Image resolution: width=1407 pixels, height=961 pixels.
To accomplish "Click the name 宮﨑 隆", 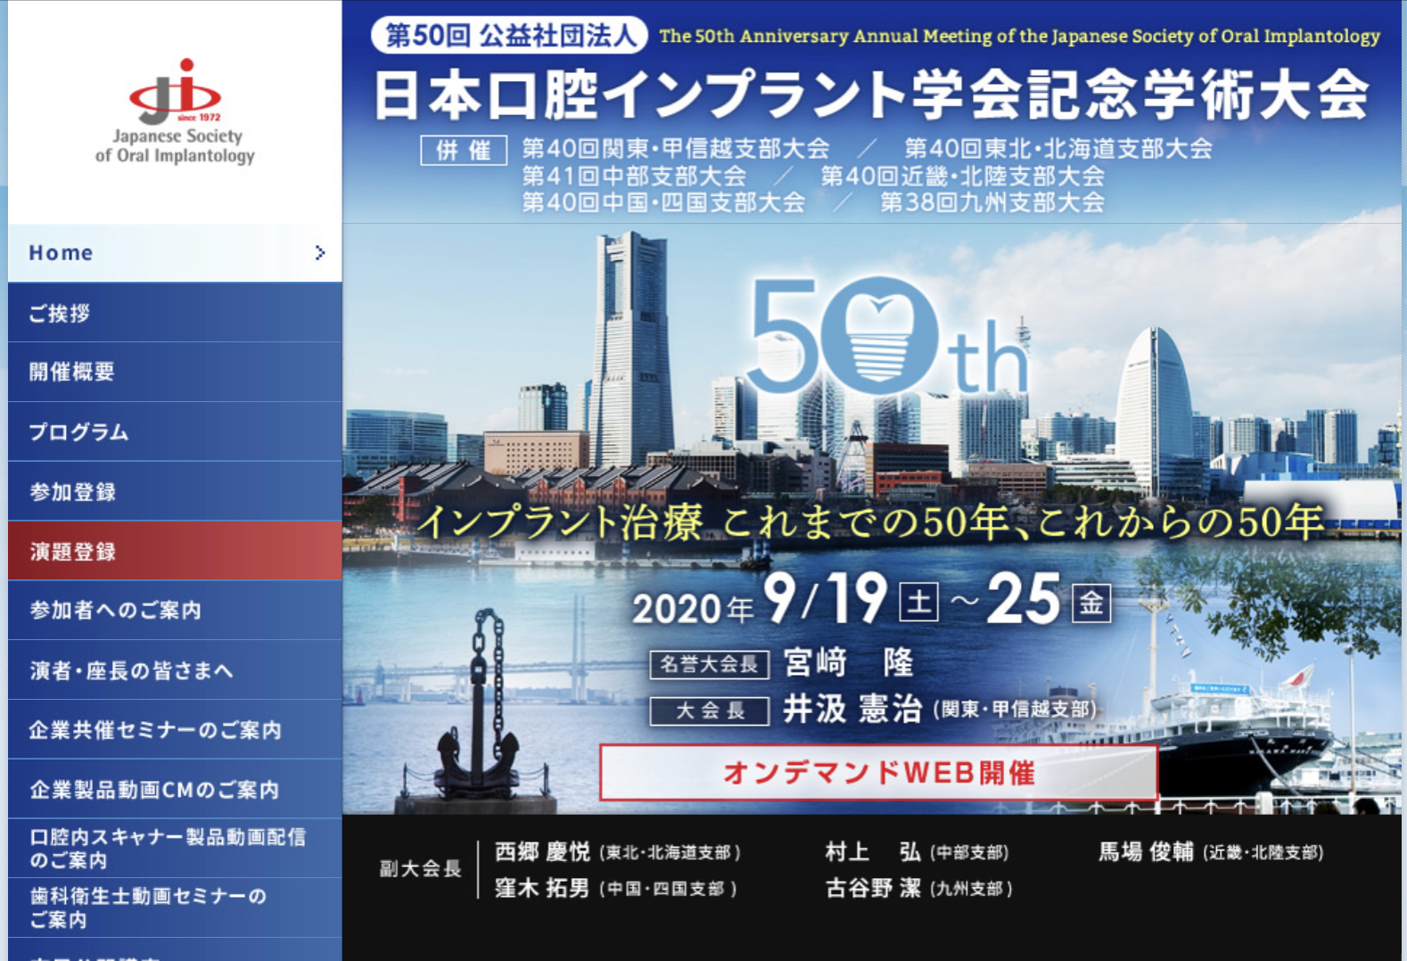I will 848,662.
